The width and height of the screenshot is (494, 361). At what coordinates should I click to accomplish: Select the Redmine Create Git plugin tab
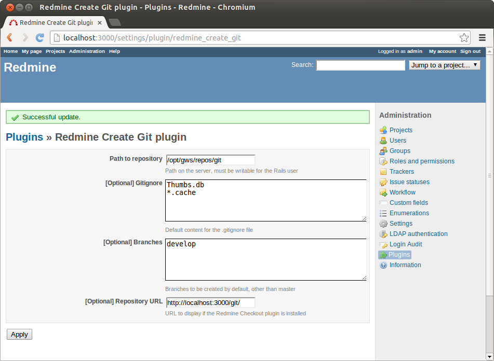click(55, 23)
